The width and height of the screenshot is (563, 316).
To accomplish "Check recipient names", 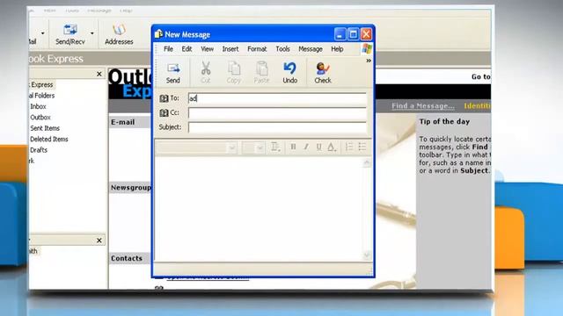I will pyautogui.click(x=323, y=73).
